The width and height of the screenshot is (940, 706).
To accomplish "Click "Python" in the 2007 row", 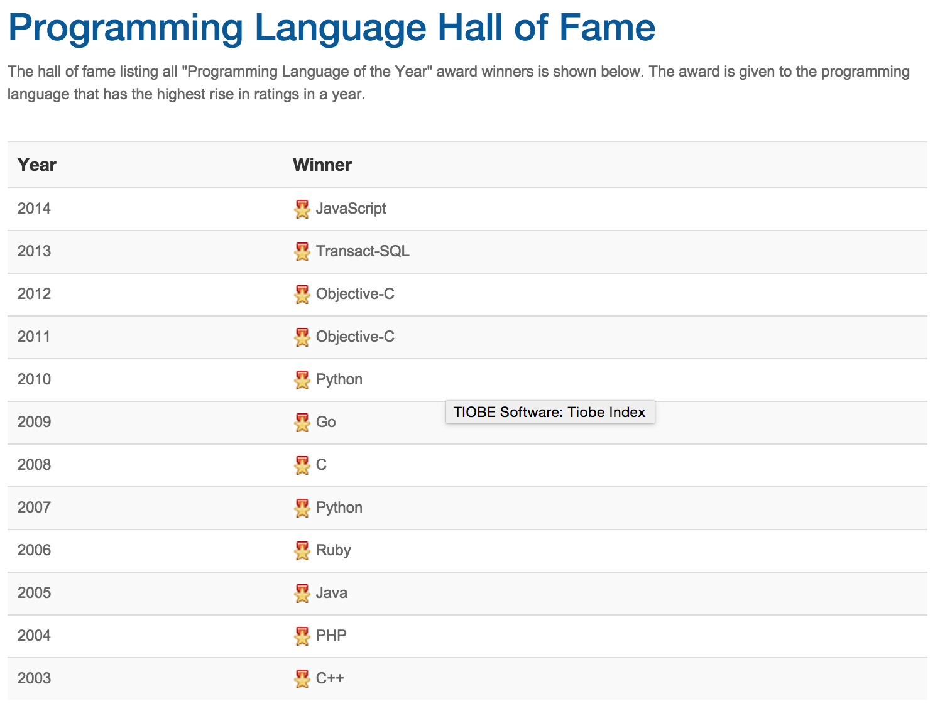I will point(339,508).
